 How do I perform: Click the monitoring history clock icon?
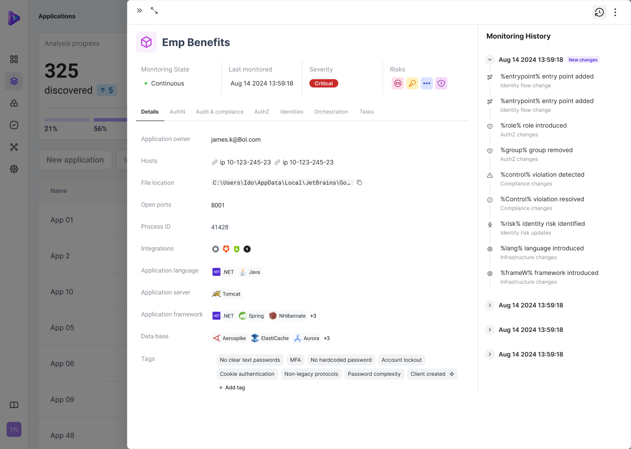click(599, 12)
